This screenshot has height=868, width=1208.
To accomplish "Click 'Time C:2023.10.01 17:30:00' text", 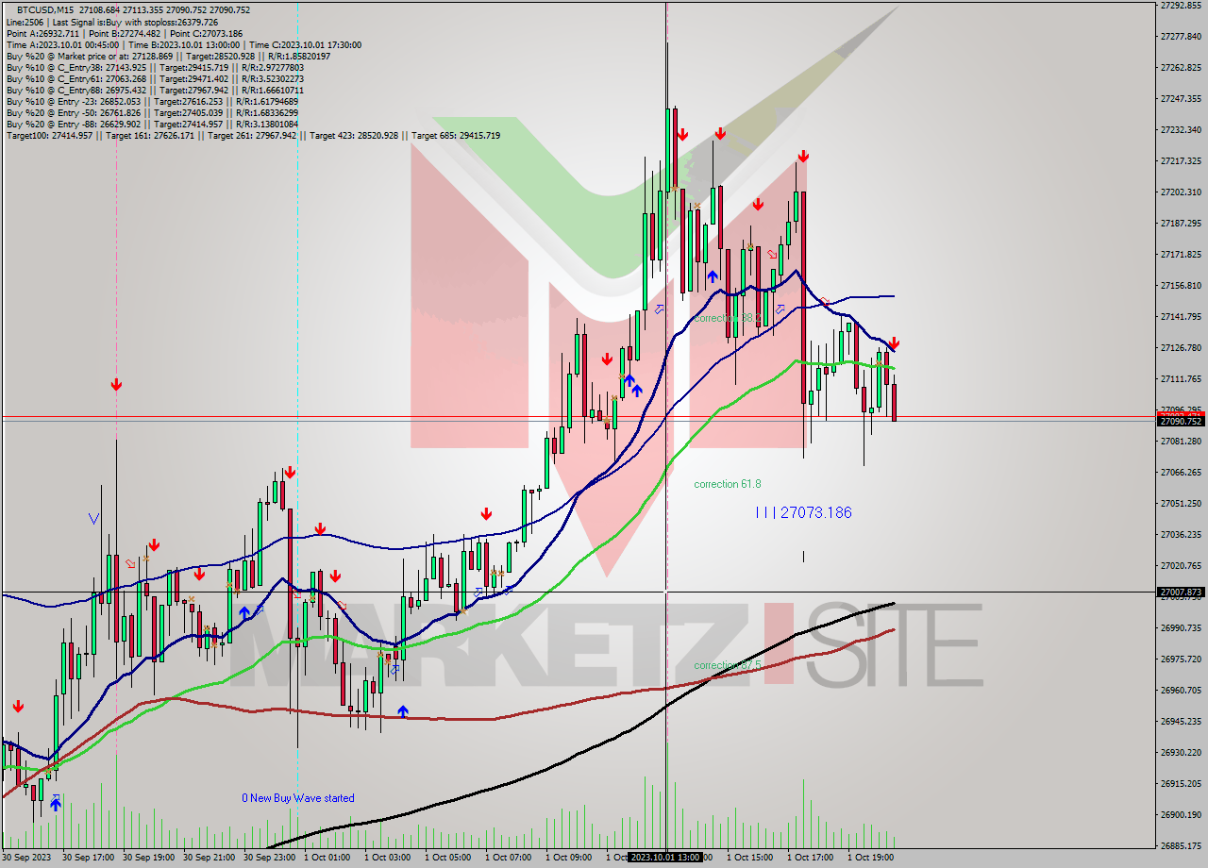I will (304, 44).
